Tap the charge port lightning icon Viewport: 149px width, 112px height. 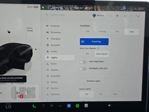[x=36, y=49]
